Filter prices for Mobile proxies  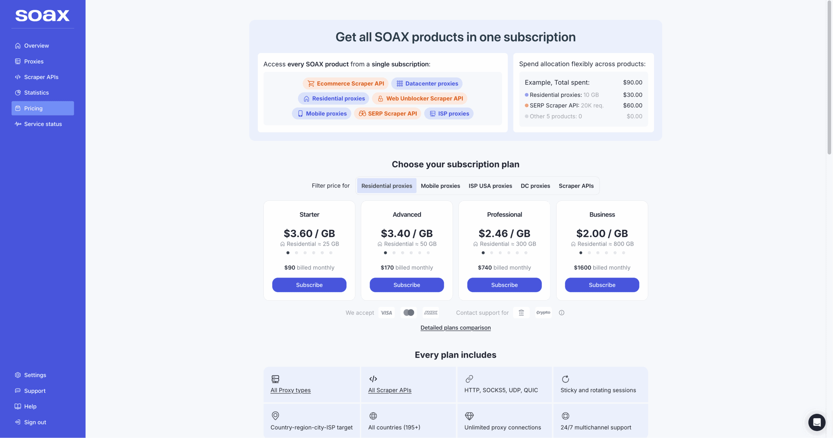coord(440,185)
